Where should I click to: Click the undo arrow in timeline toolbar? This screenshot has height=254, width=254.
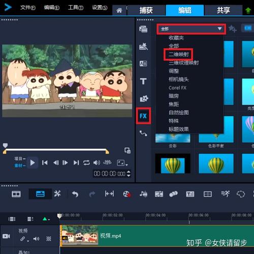[75, 194]
